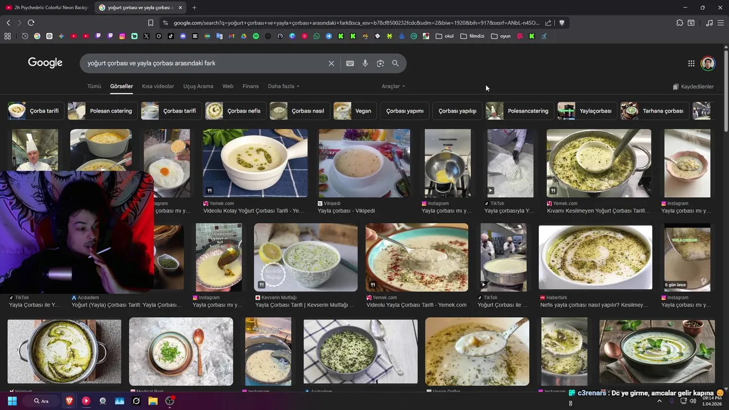Open the Google apps grid icon

pos(691,63)
